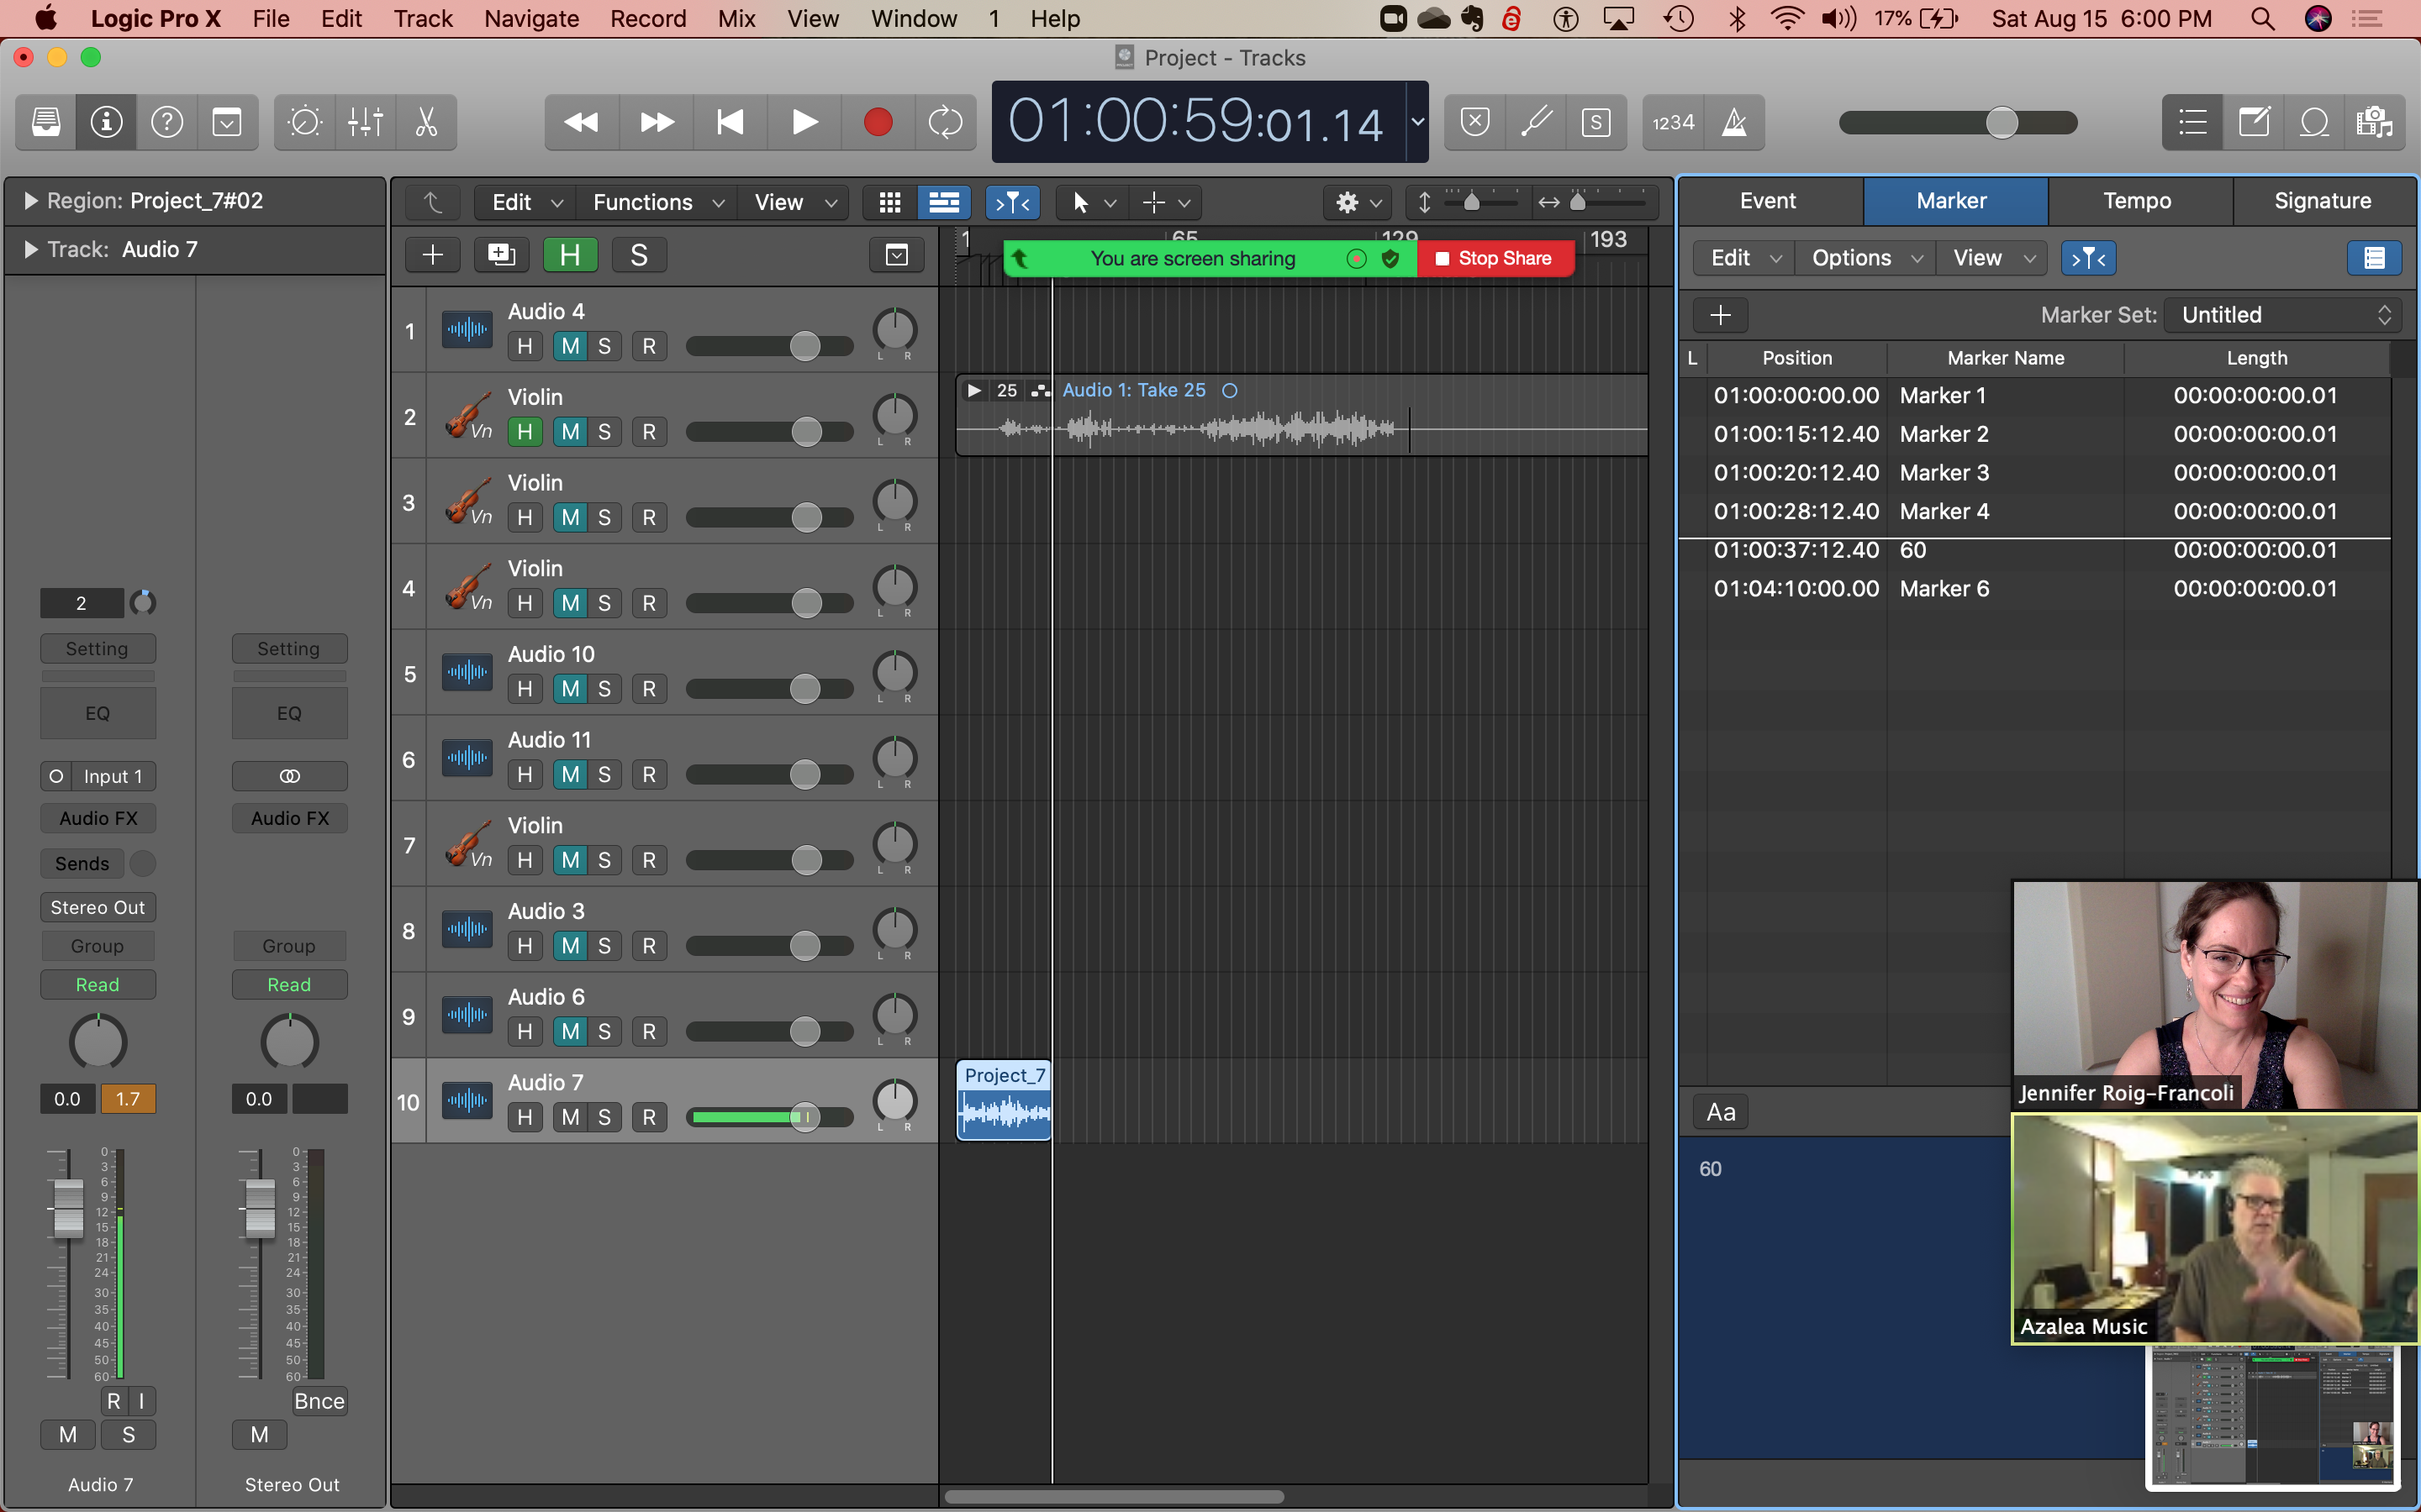The width and height of the screenshot is (2421, 1512).
Task: Toggle the global Hide H button
Action: coord(570,255)
